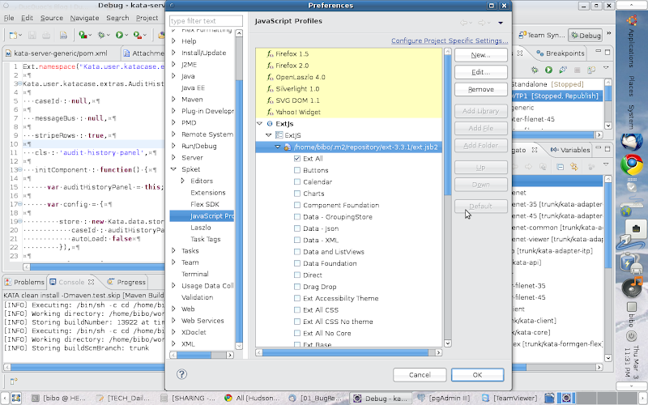Collapse the Spket preferences node
This screenshot has height=405, width=648.
173,169
